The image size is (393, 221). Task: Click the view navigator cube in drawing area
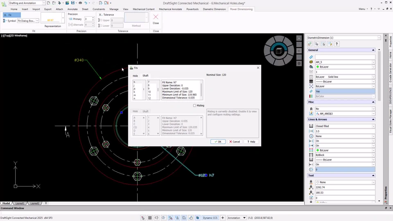tap(279, 51)
